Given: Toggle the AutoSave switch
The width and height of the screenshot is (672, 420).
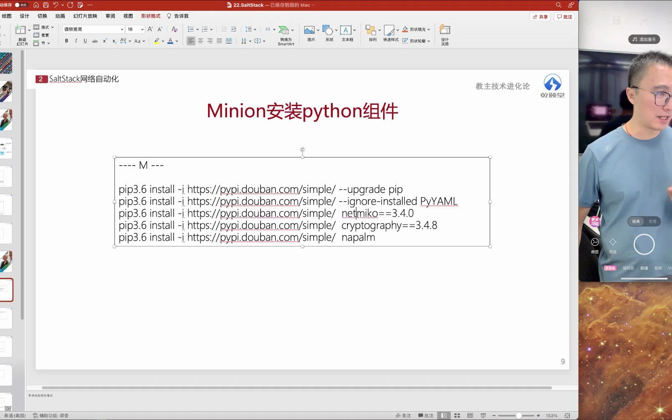Looking at the screenshot, I should pyautogui.click(x=21, y=5).
